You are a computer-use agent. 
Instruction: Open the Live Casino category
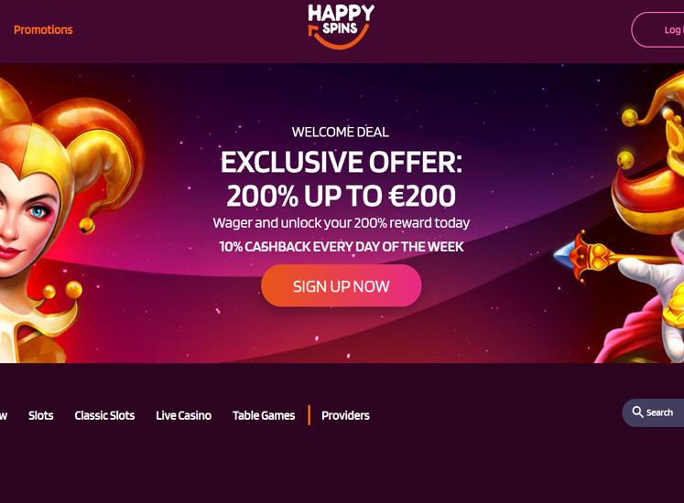184,415
